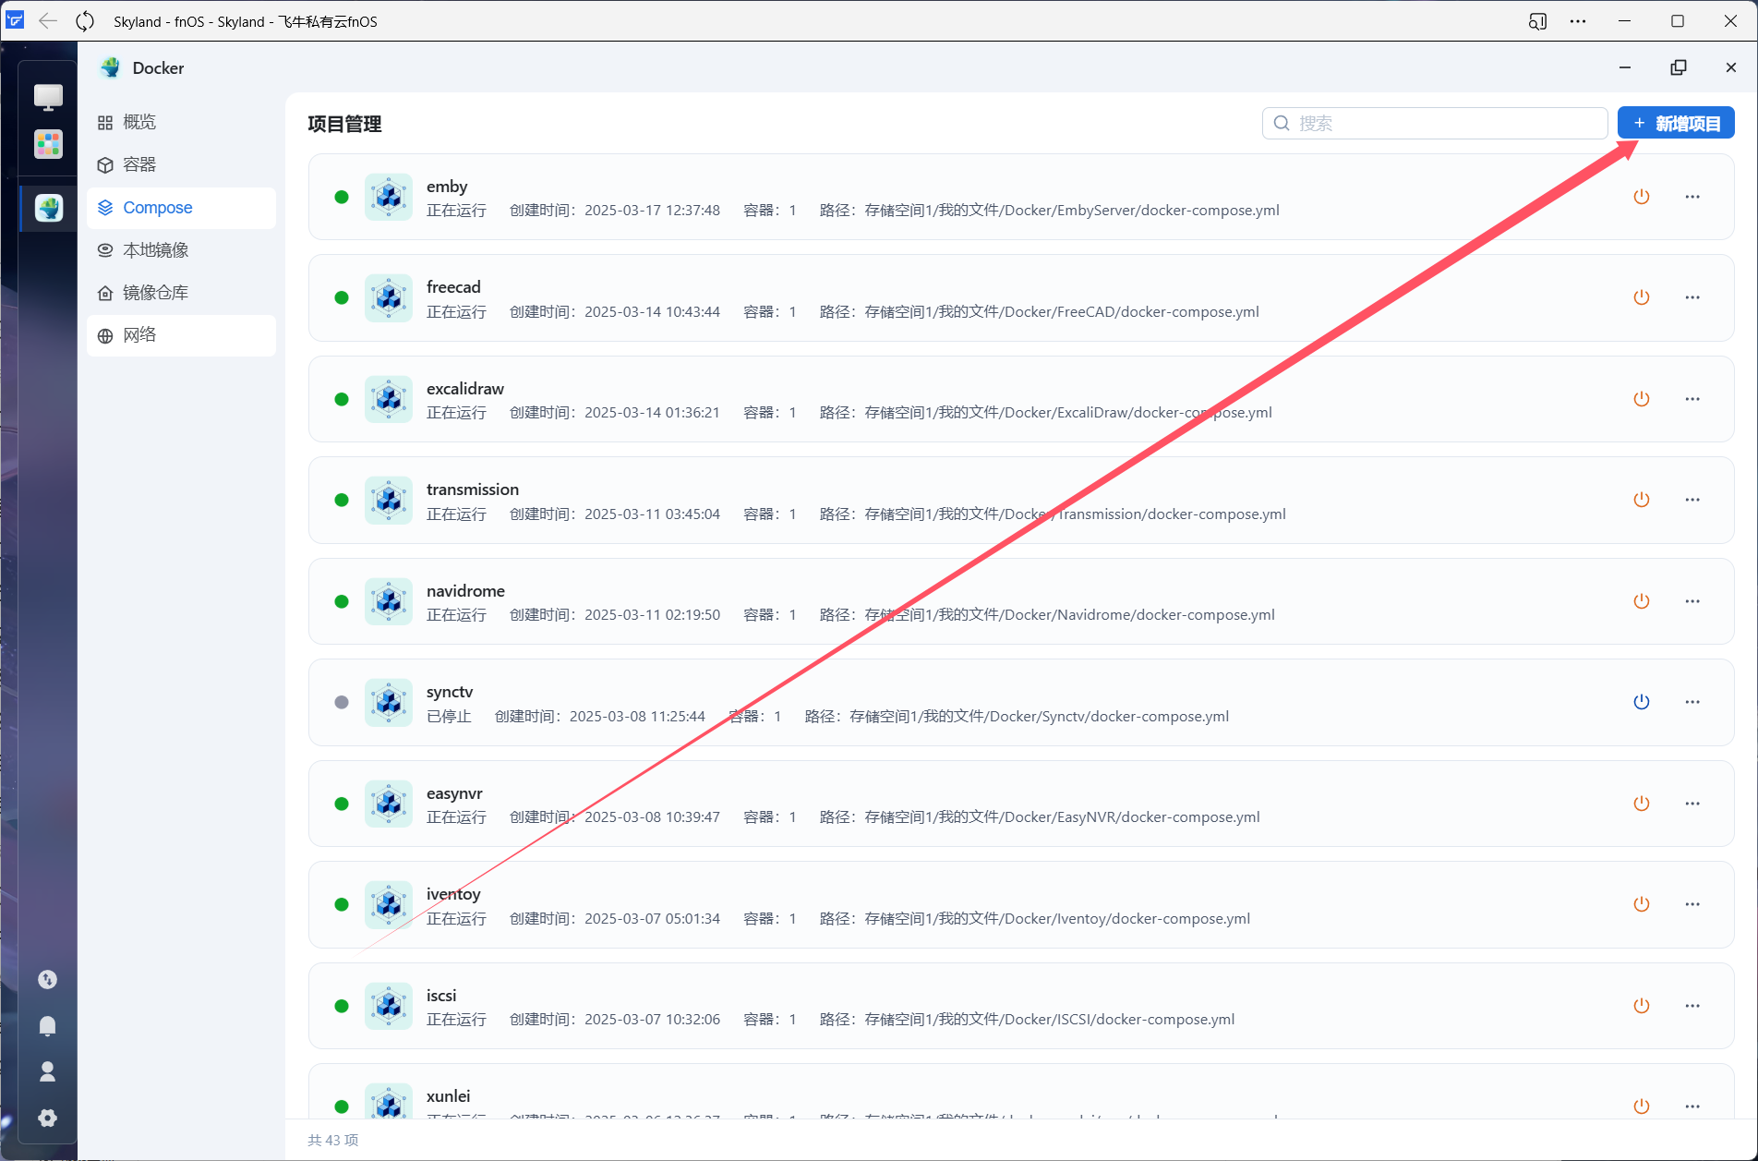Open the settings gear in dock
This screenshot has height=1161, width=1758.
(48, 1119)
